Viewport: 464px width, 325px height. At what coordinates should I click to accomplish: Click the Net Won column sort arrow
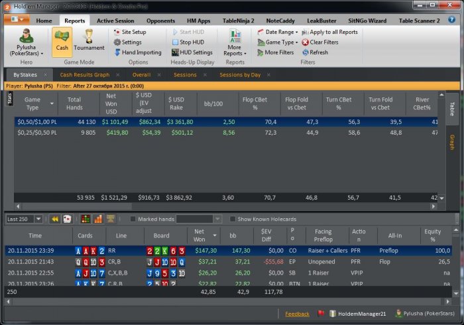click(215, 235)
